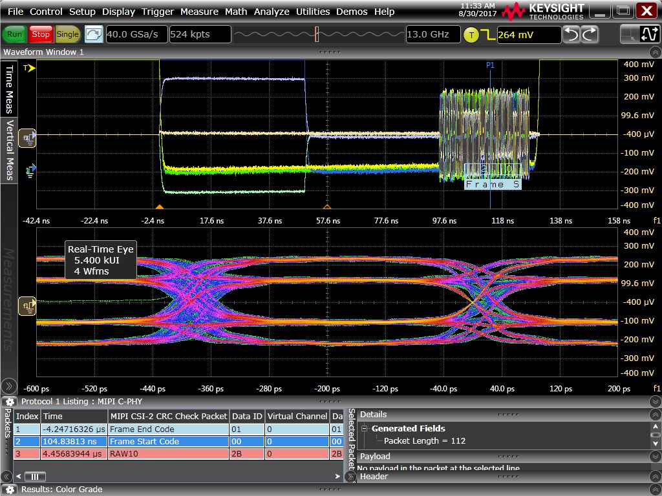Click the packet list horizontal scrollbar thumb
662x496 pixels.
pos(35,477)
